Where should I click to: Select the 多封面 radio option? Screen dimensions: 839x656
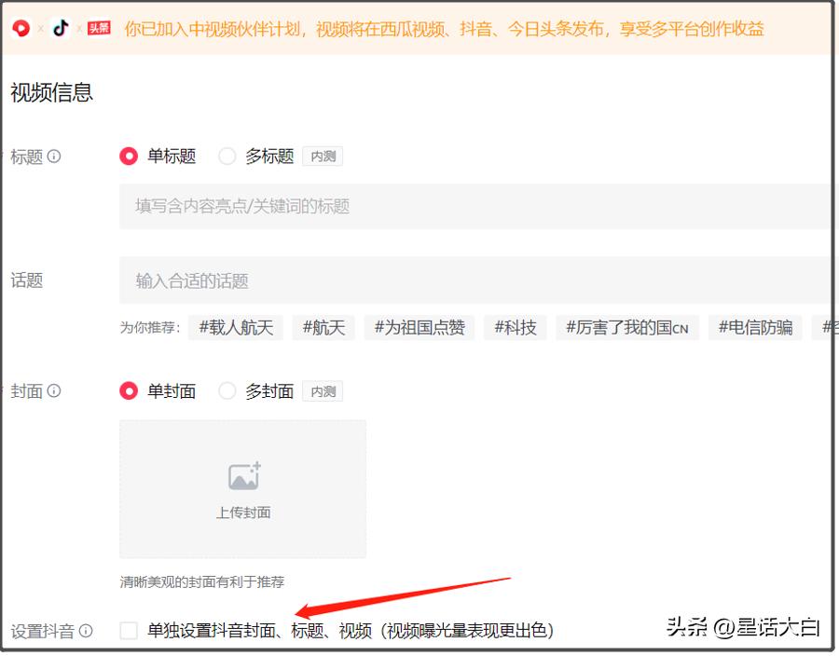(227, 391)
